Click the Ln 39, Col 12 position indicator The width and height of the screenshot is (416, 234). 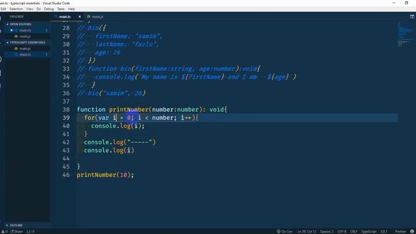[x=306, y=231]
